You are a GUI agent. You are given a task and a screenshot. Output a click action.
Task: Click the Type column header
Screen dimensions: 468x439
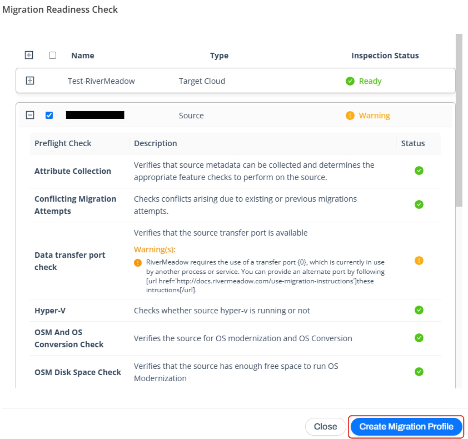click(x=219, y=55)
